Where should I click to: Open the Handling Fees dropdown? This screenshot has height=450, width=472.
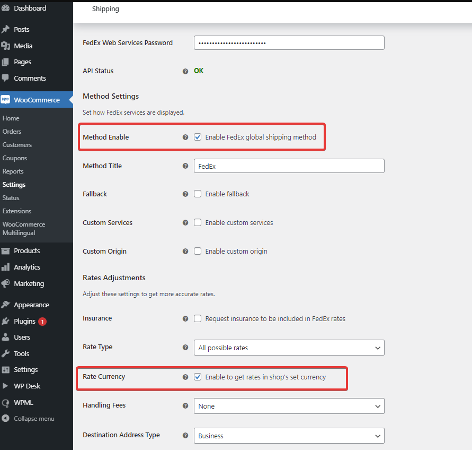(289, 406)
